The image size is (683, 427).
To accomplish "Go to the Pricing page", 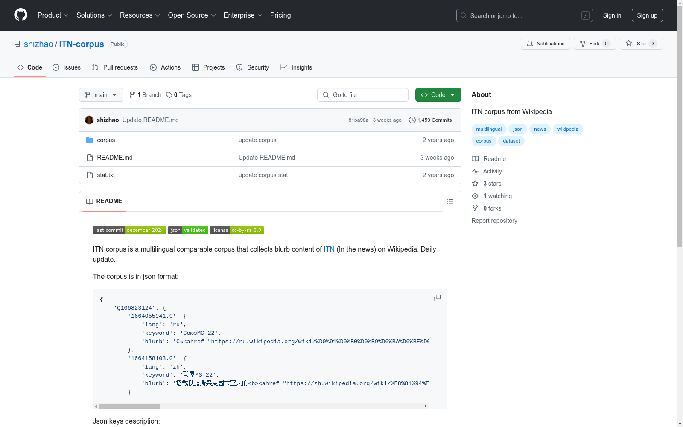I will (280, 15).
